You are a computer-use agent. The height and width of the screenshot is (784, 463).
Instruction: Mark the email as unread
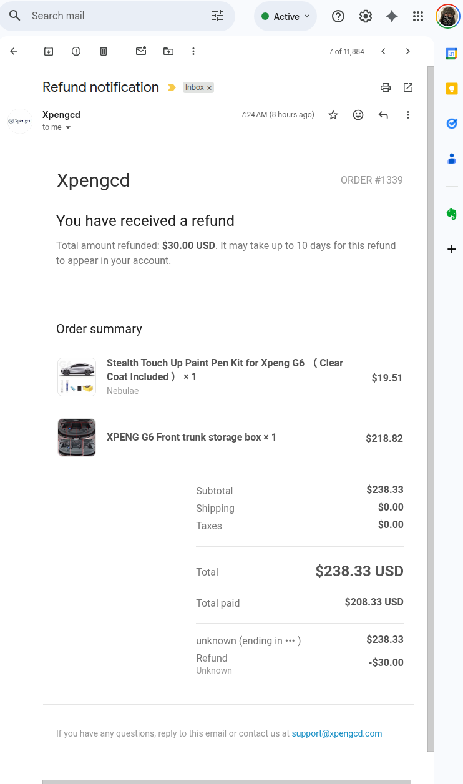[x=141, y=51]
